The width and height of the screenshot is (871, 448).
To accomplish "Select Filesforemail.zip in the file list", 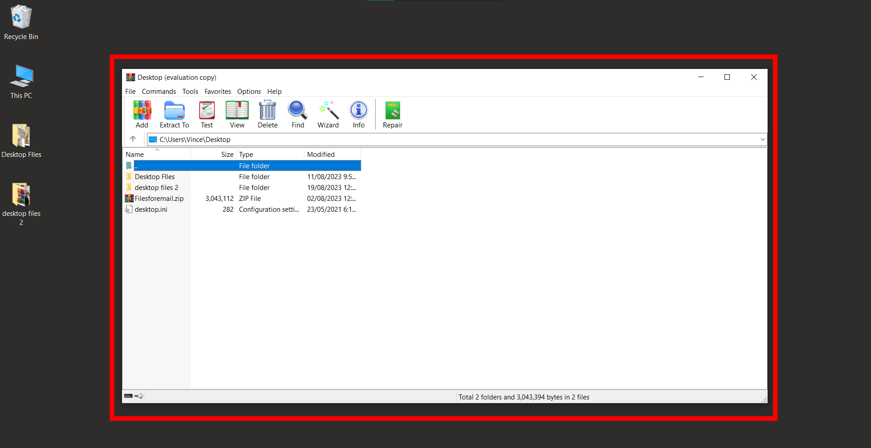I will coord(159,198).
